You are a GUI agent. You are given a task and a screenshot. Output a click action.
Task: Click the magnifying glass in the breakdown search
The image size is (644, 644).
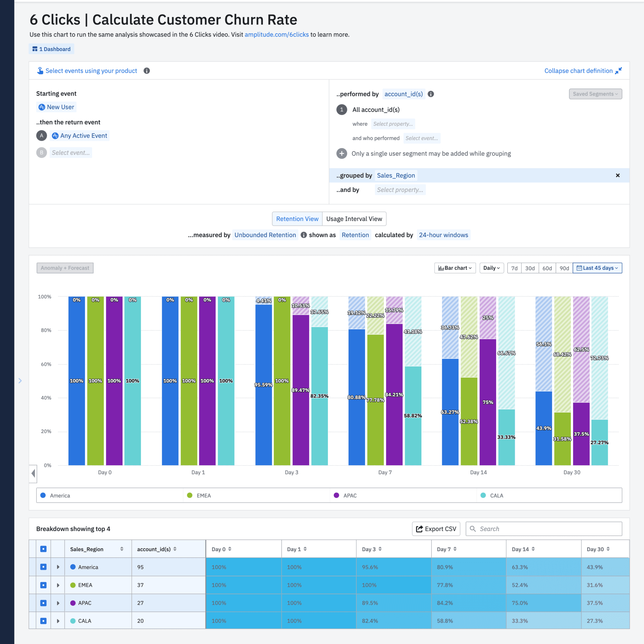click(x=473, y=529)
